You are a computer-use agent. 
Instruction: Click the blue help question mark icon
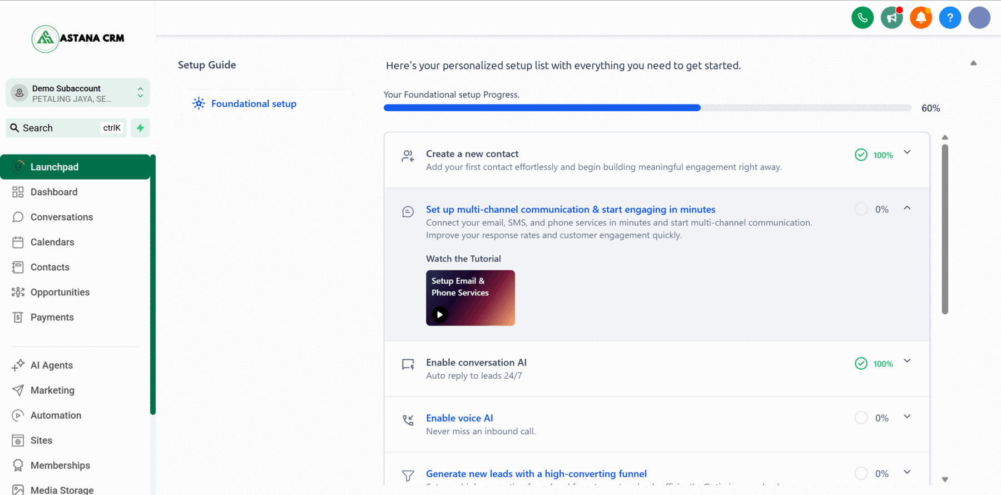950,18
